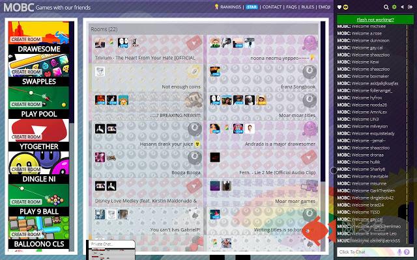417x260 pixels.
Task: Open the RULES page
Action: [309, 7]
